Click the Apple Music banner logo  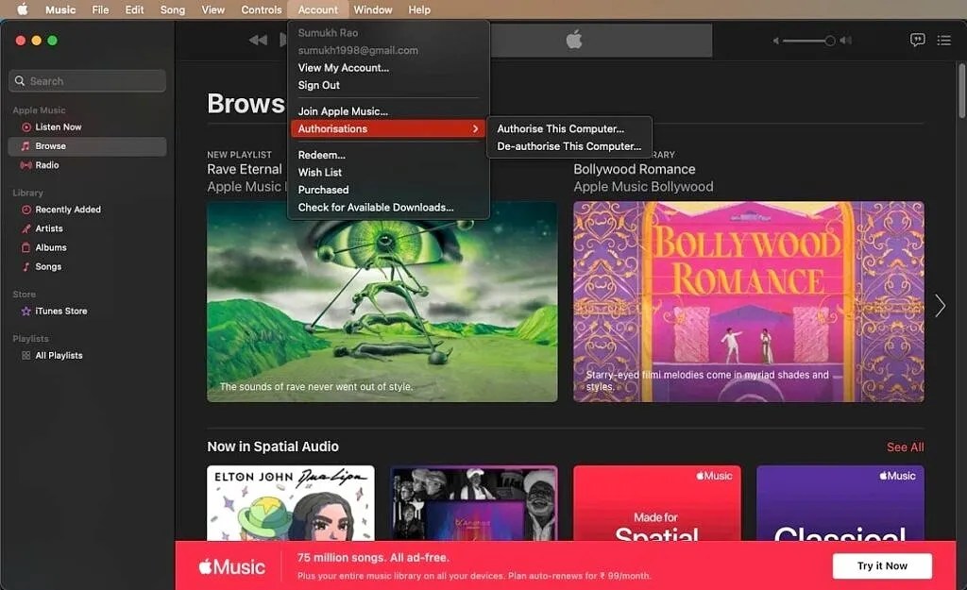pos(232,566)
